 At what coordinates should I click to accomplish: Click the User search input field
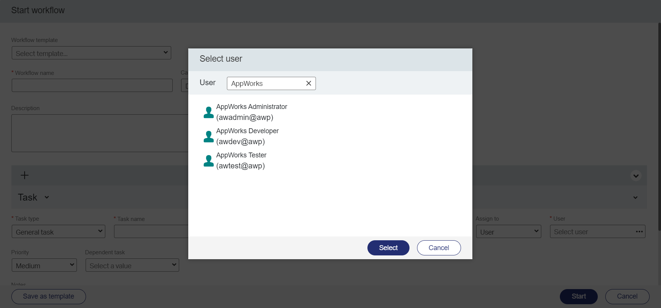coord(266,84)
